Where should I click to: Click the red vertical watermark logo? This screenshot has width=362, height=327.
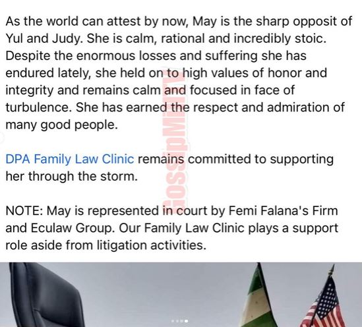tap(175, 138)
